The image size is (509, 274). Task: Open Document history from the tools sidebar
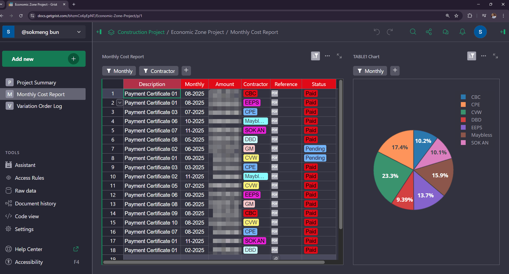(x=36, y=203)
